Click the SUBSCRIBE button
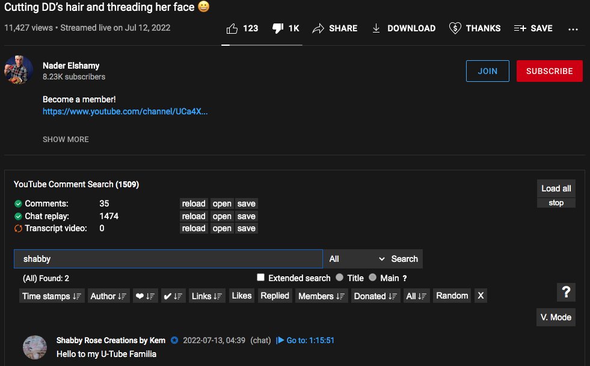 click(x=549, y=71)
